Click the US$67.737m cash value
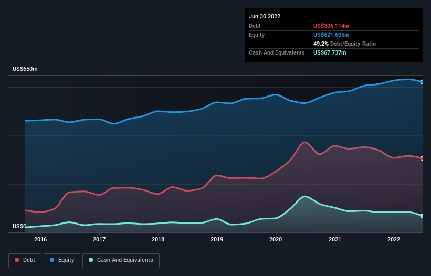The height and width of the screenshot is (276, 431). 330,52
